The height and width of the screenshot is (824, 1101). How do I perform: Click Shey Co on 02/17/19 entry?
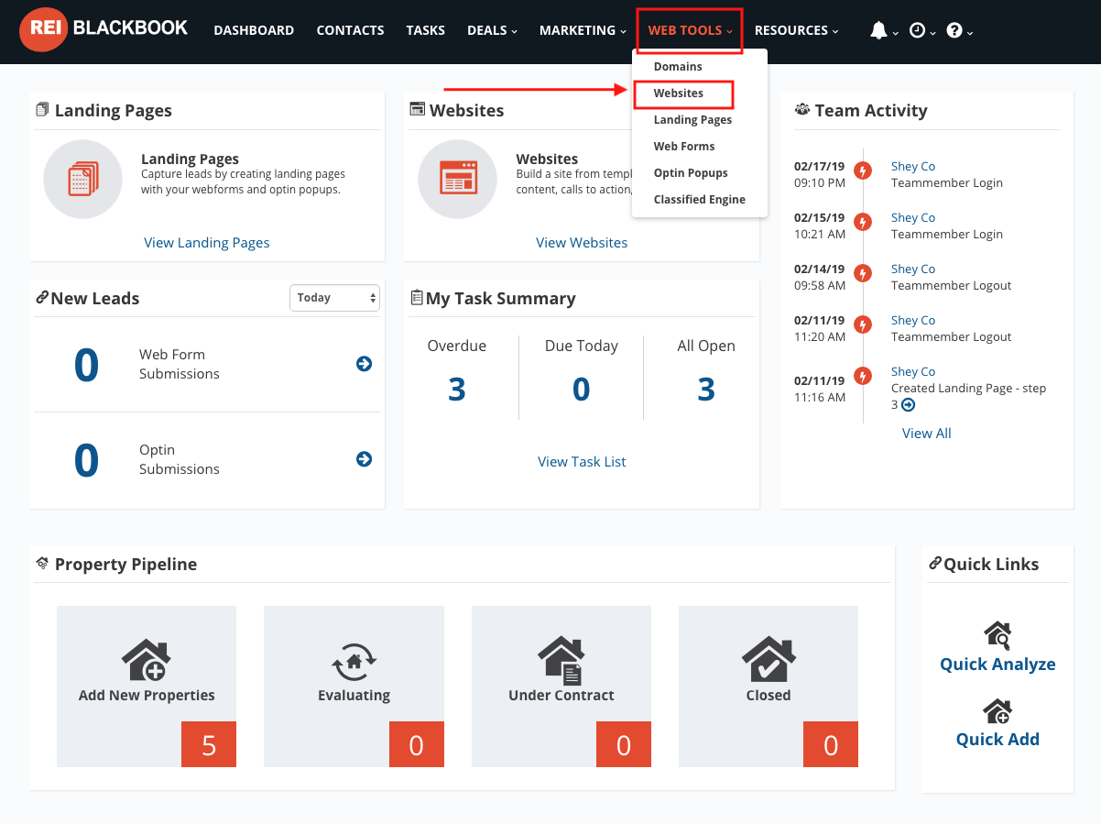coord(913,167)
